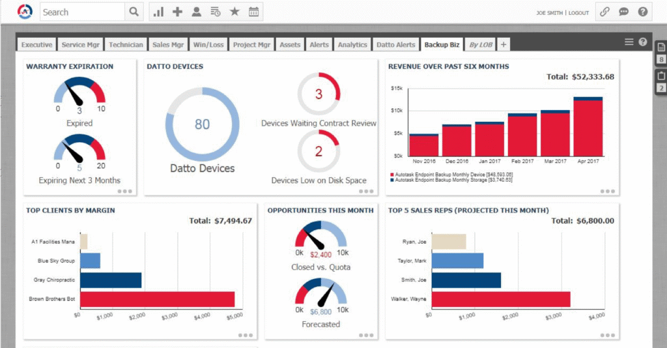Click the link chain icon at top right
This screenshot has height=348, width=667.
tap(604, 12)
